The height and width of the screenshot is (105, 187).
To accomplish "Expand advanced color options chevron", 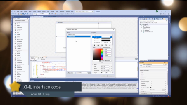I will tap(102, 63).
